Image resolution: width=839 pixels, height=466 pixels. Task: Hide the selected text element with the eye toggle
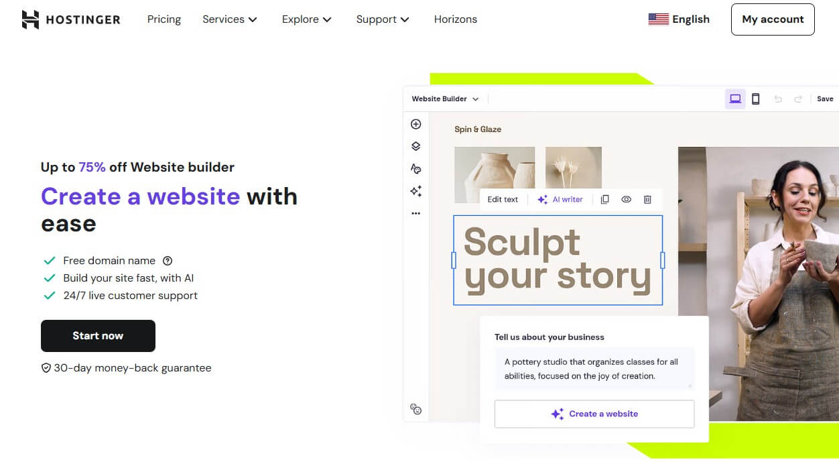(626, 199)
